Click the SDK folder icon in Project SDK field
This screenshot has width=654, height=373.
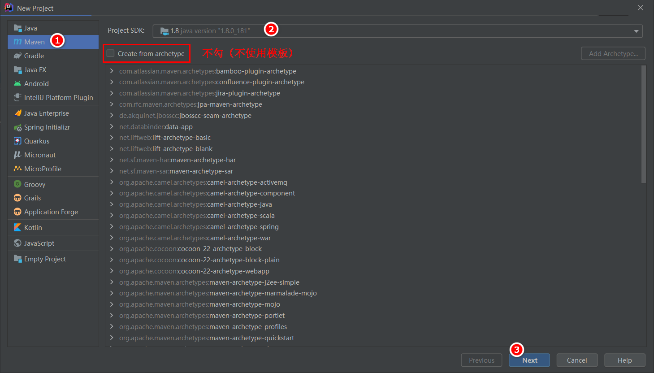[x=165, y=31]
